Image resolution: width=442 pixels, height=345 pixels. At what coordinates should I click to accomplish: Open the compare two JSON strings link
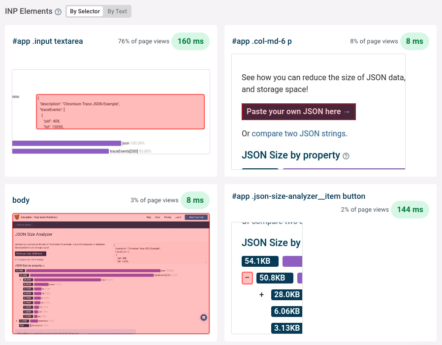click(x=299, y=133)
